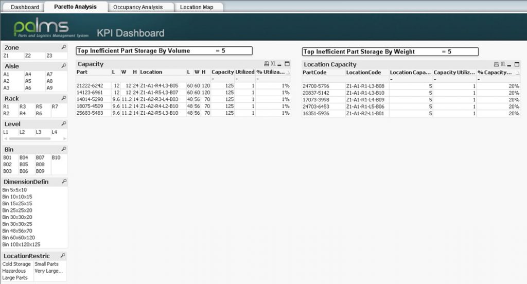Open search in the Aisle listbox header
Viewport: 527px width, 284px height.
[x=63, y=66]
